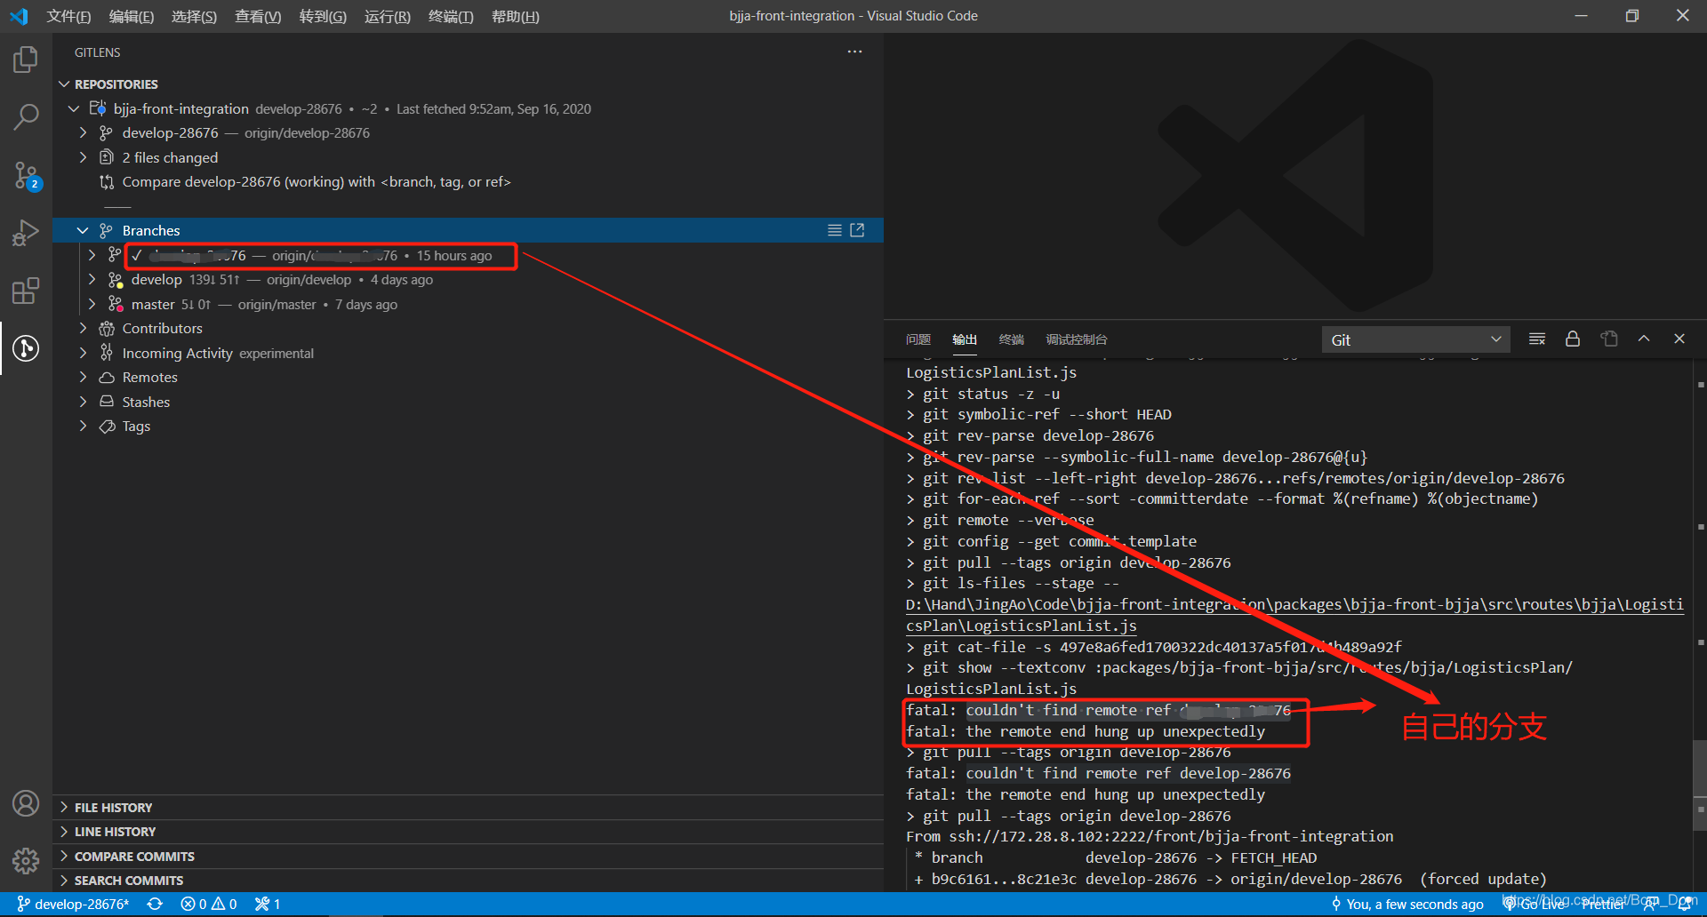Screen dimensions: 1707x917
Task: Select the GitLens activity bar icon
Action: pyautogui.click(x=26, y=348)
